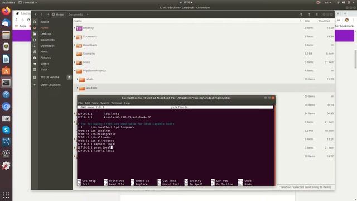Open the Terminal app menu in top bar
This screenshot has width=357, height=201.
pyautogui.click(x=27, y=2)
